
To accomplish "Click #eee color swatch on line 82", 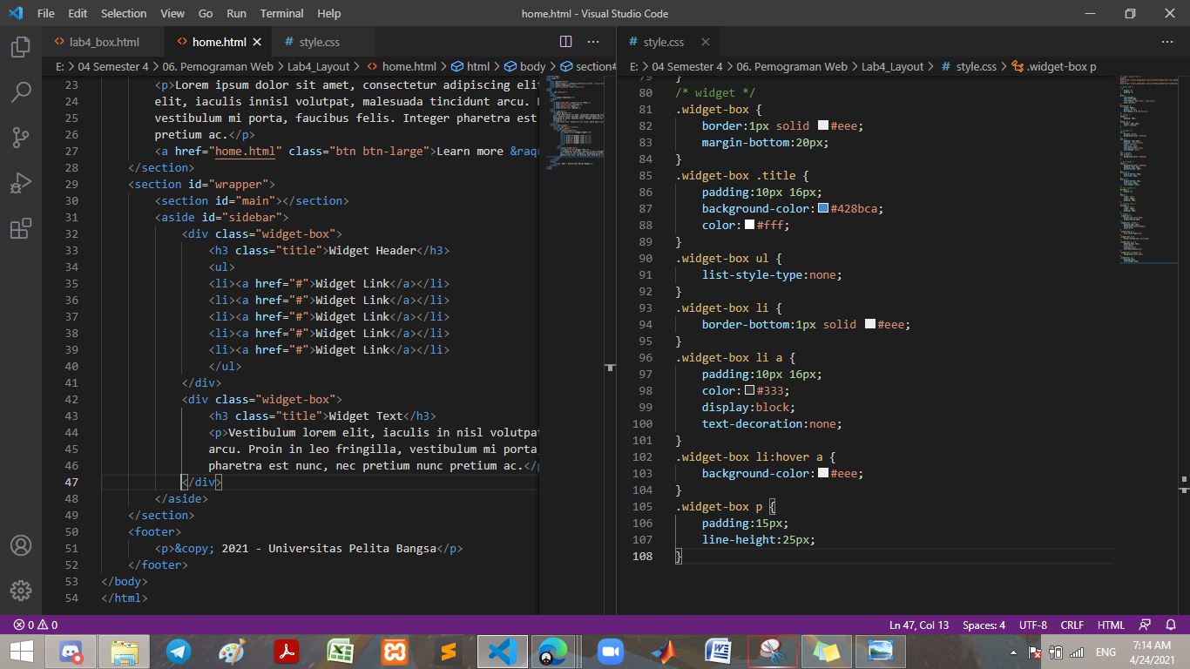I will click(x=823, y=126).
